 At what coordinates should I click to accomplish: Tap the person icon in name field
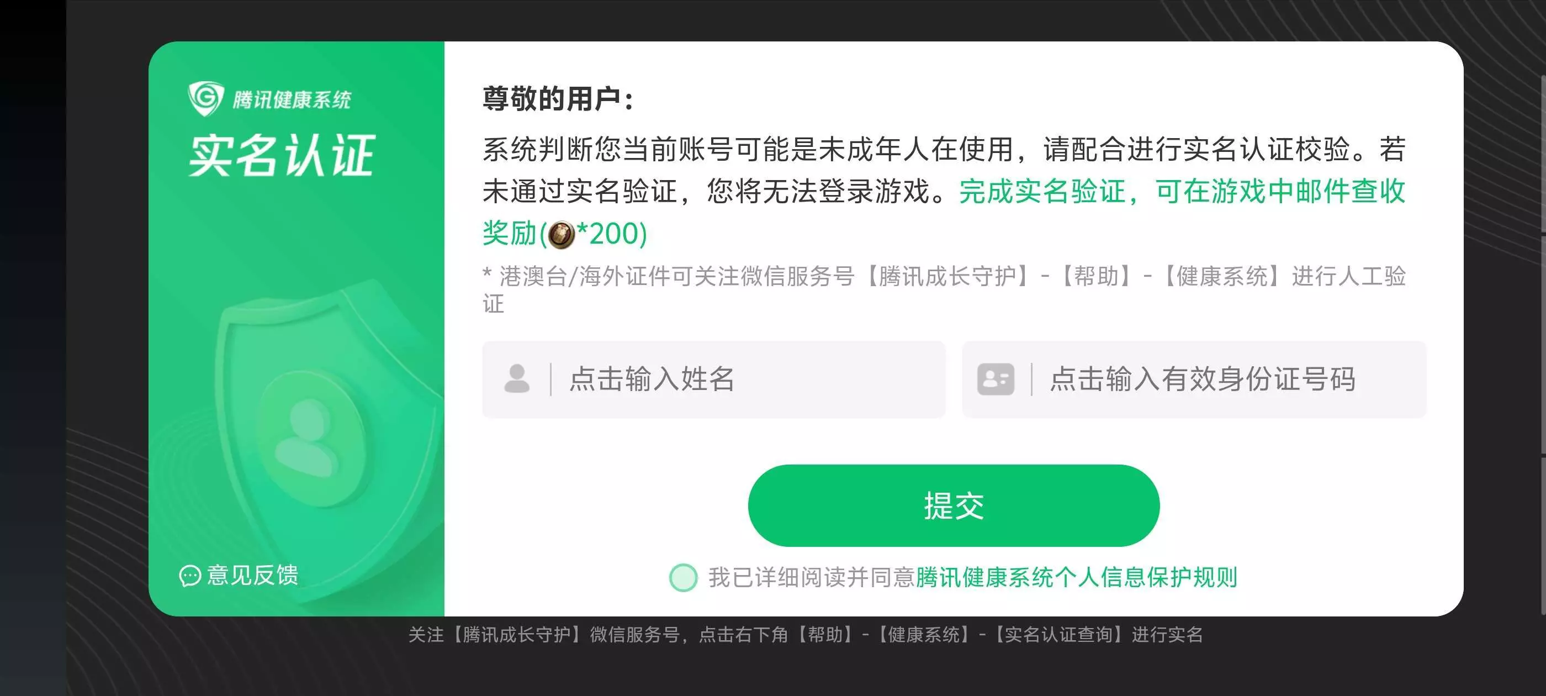(517, 379)
